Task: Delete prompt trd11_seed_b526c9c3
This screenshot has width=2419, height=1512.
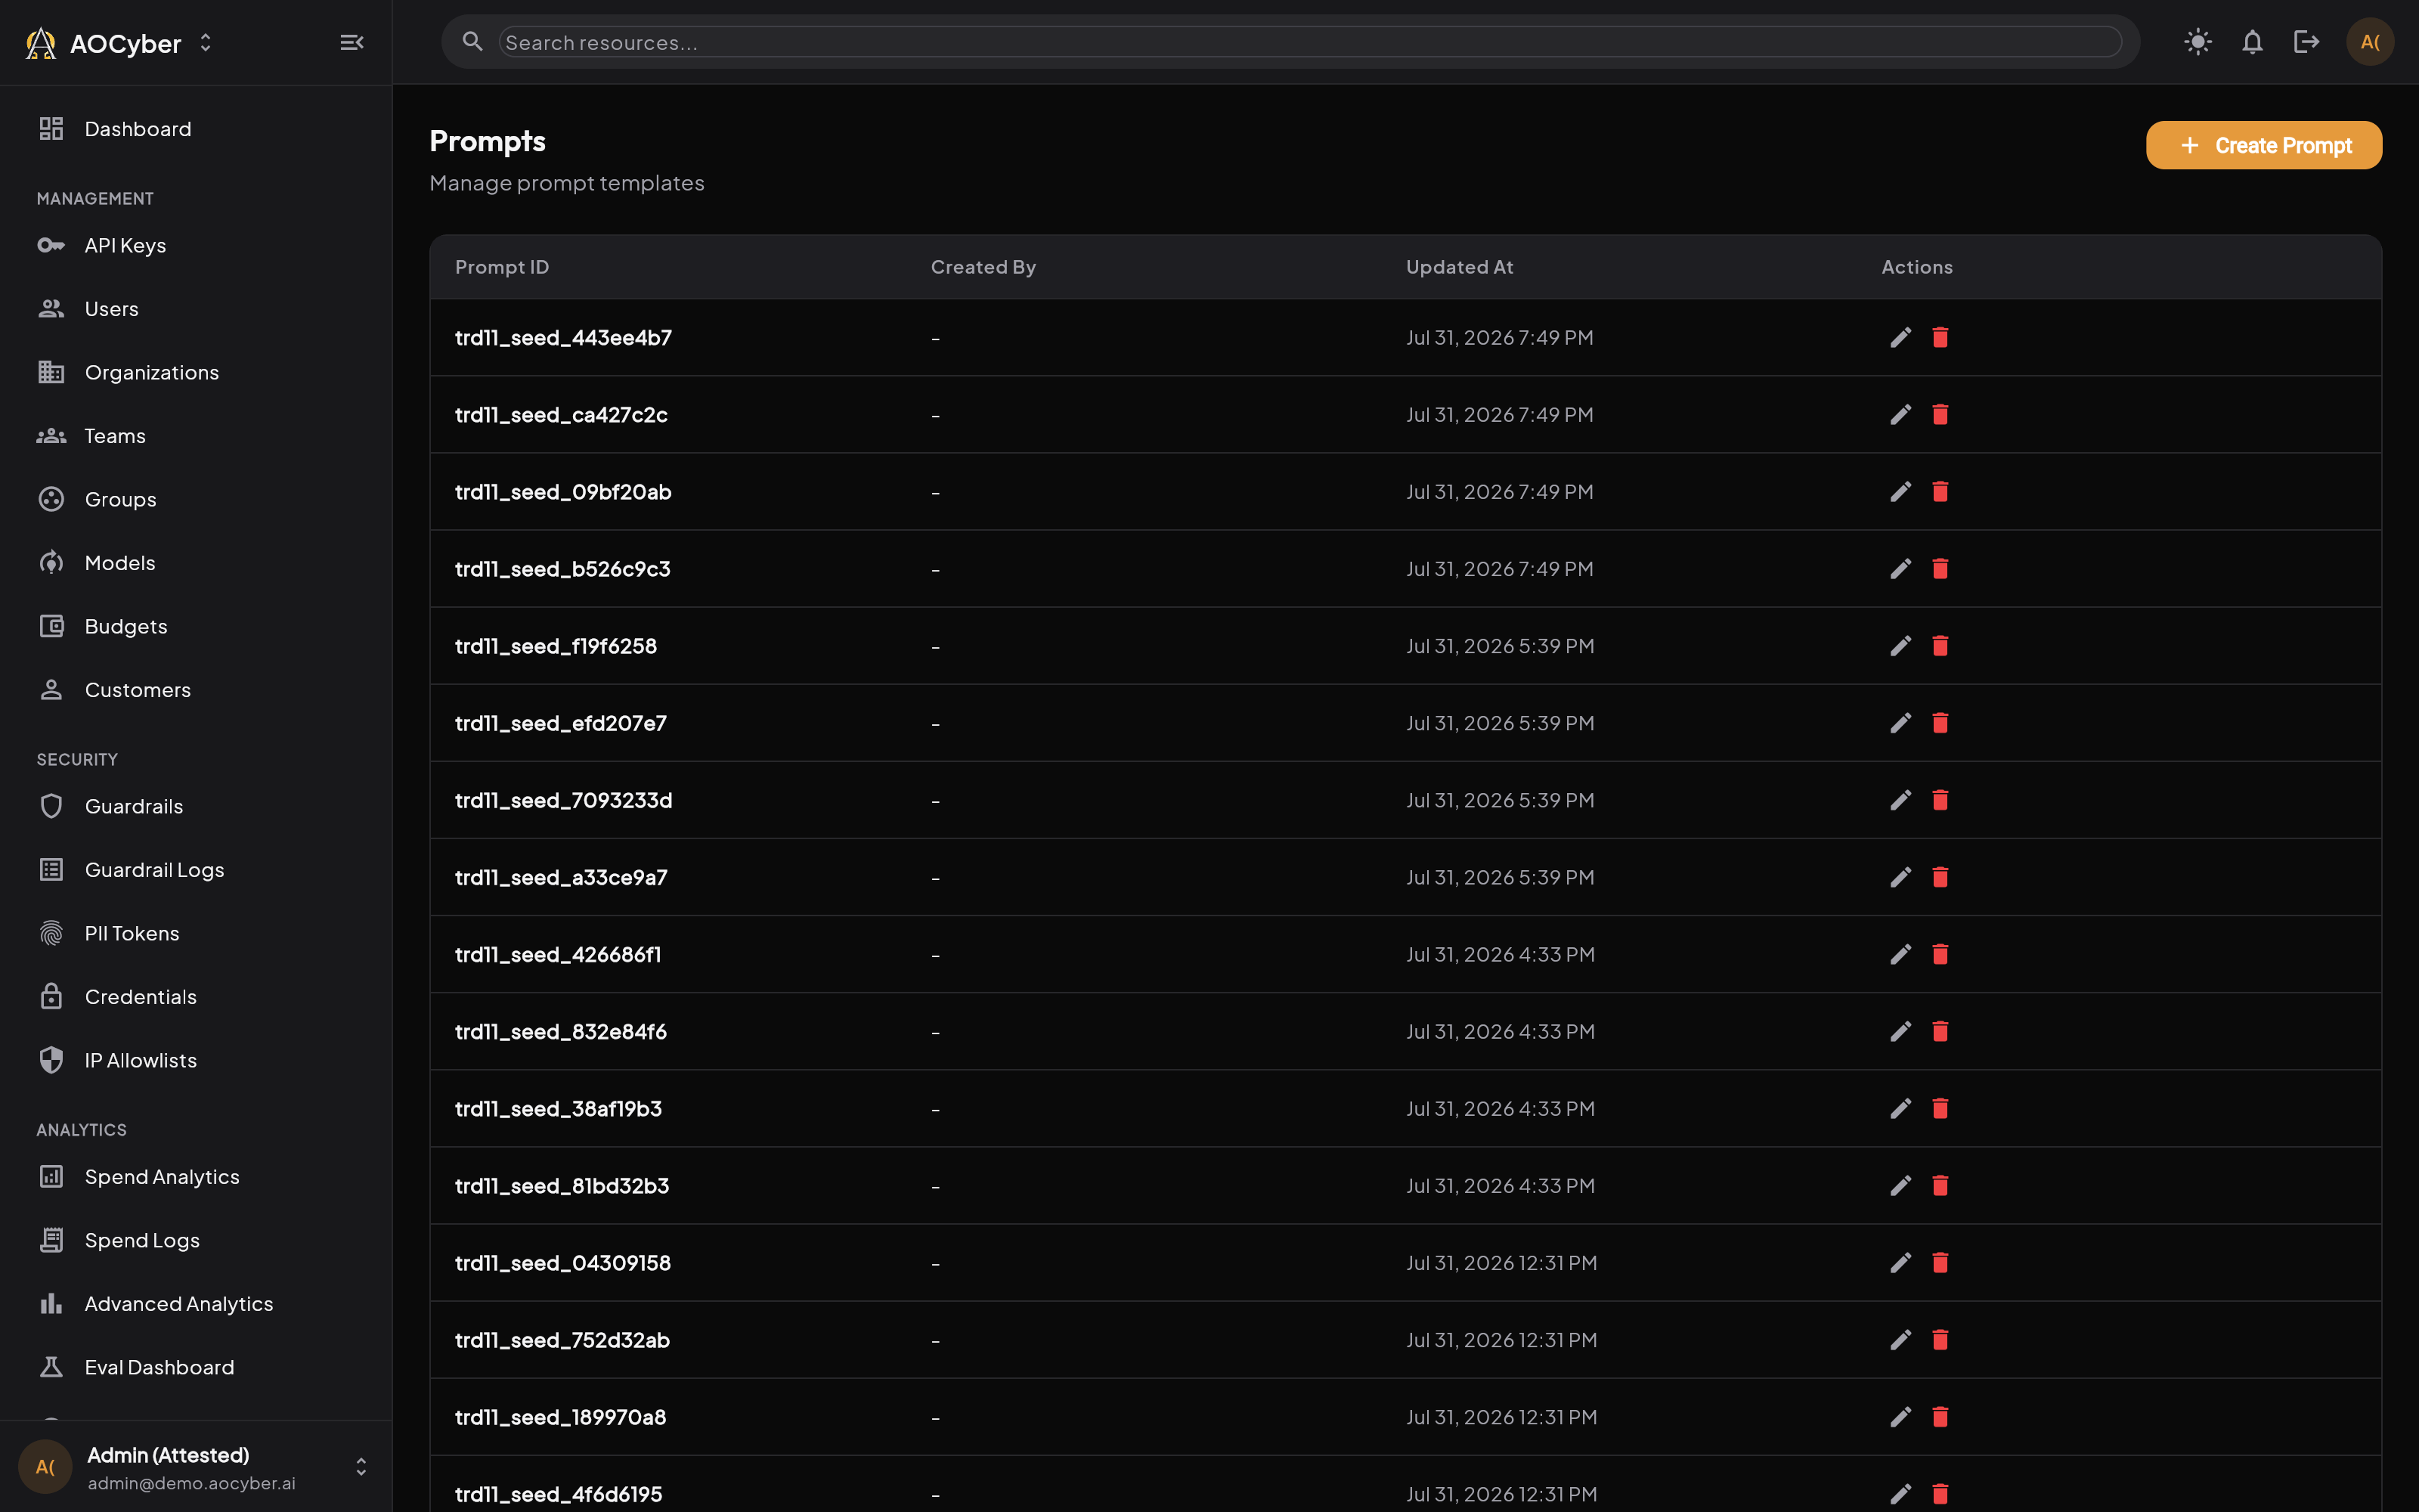Action: 1940,568
